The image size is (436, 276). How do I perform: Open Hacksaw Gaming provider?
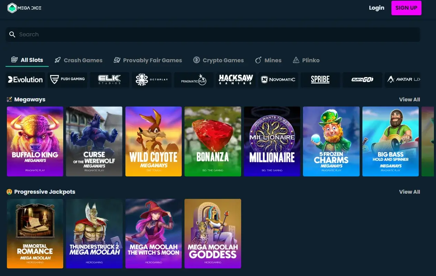click(236, 80)
